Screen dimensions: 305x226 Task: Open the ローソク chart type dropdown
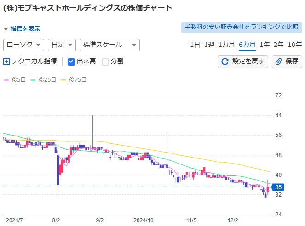coord(24,45)
